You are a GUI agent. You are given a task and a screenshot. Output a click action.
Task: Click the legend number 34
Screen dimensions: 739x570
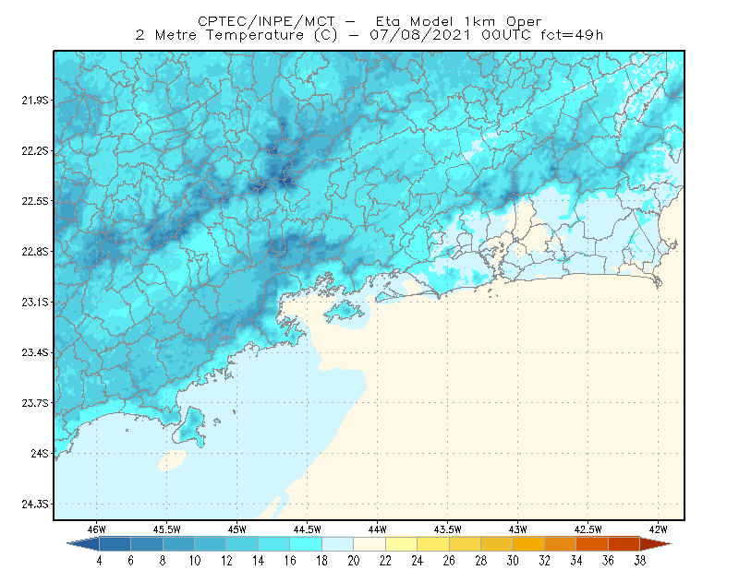tap(576, 561)
